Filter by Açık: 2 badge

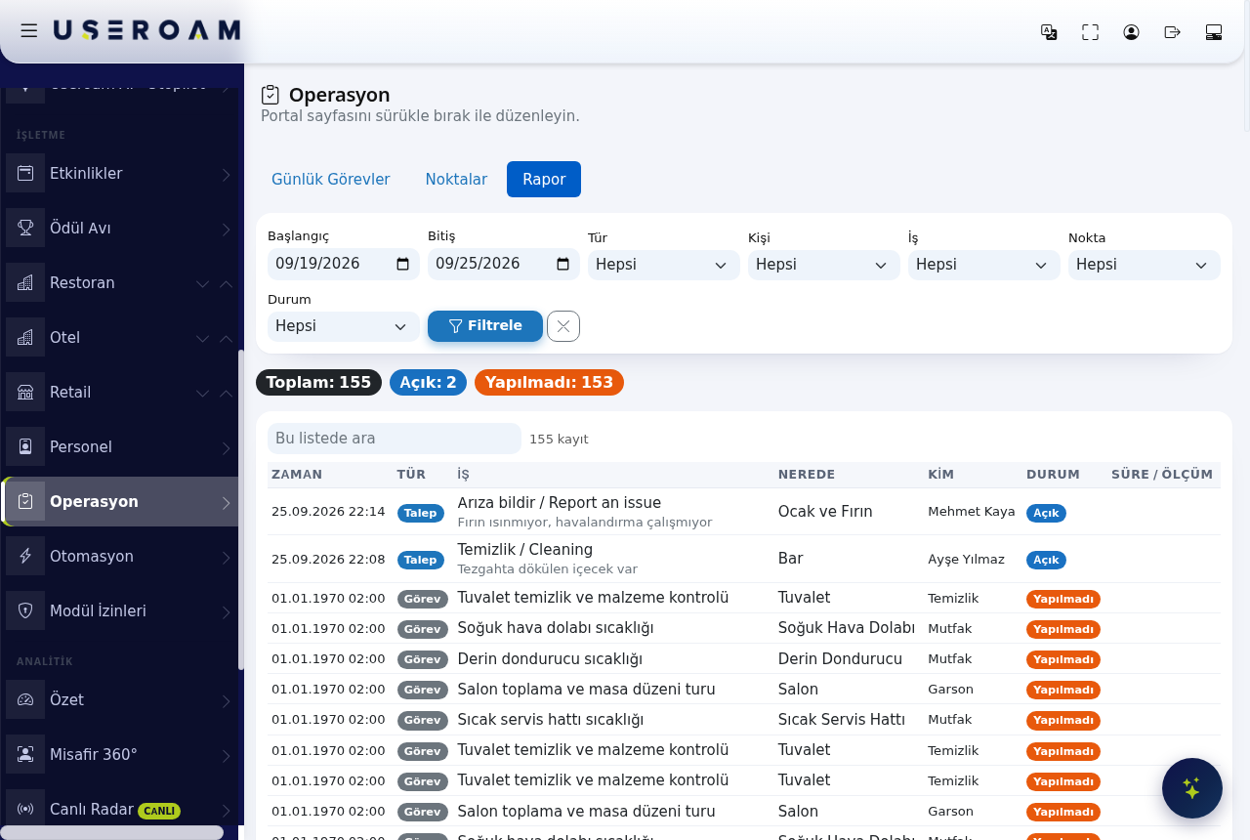(428, 383)
